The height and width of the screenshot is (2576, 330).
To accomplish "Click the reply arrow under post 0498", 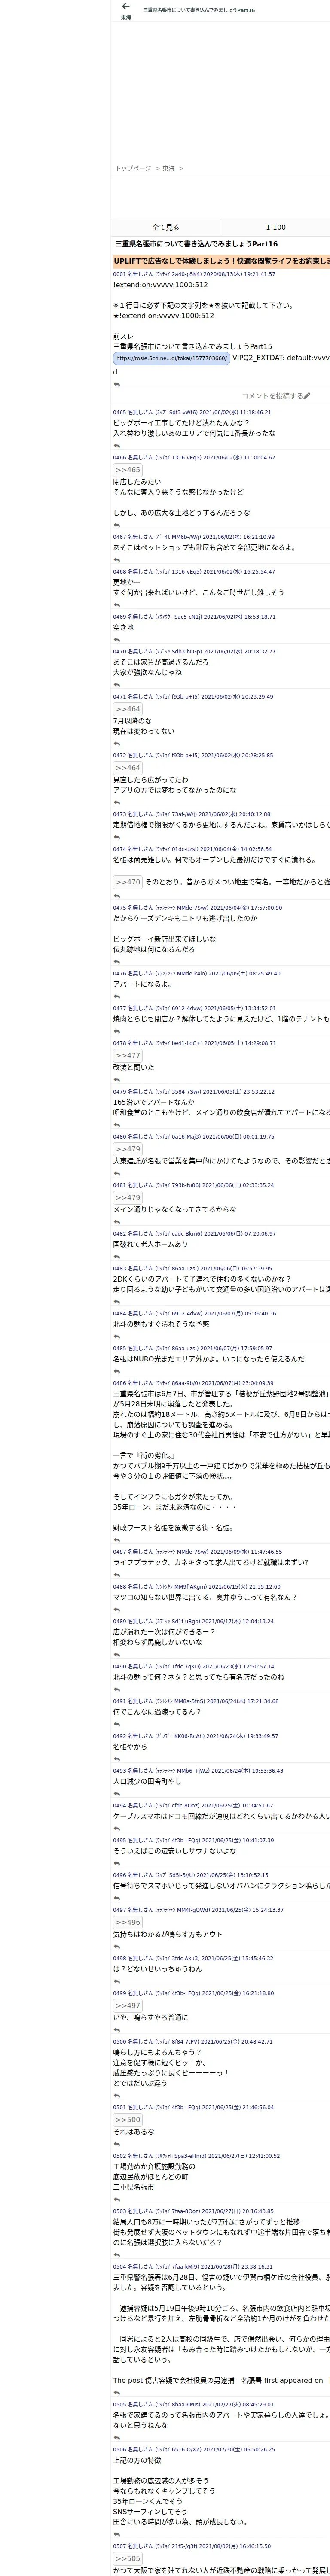I will coord(117,1981).
